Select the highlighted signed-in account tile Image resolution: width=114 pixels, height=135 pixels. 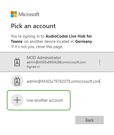pyautogui.click(x=57, y=62)
